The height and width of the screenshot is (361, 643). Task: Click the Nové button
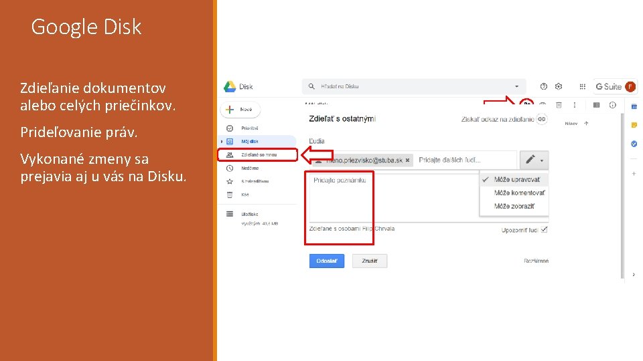point(240,109)
